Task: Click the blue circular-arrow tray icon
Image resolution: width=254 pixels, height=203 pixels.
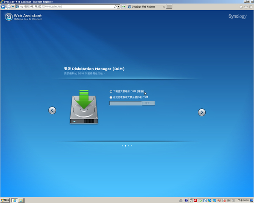Action: click(x=210, y=200)
